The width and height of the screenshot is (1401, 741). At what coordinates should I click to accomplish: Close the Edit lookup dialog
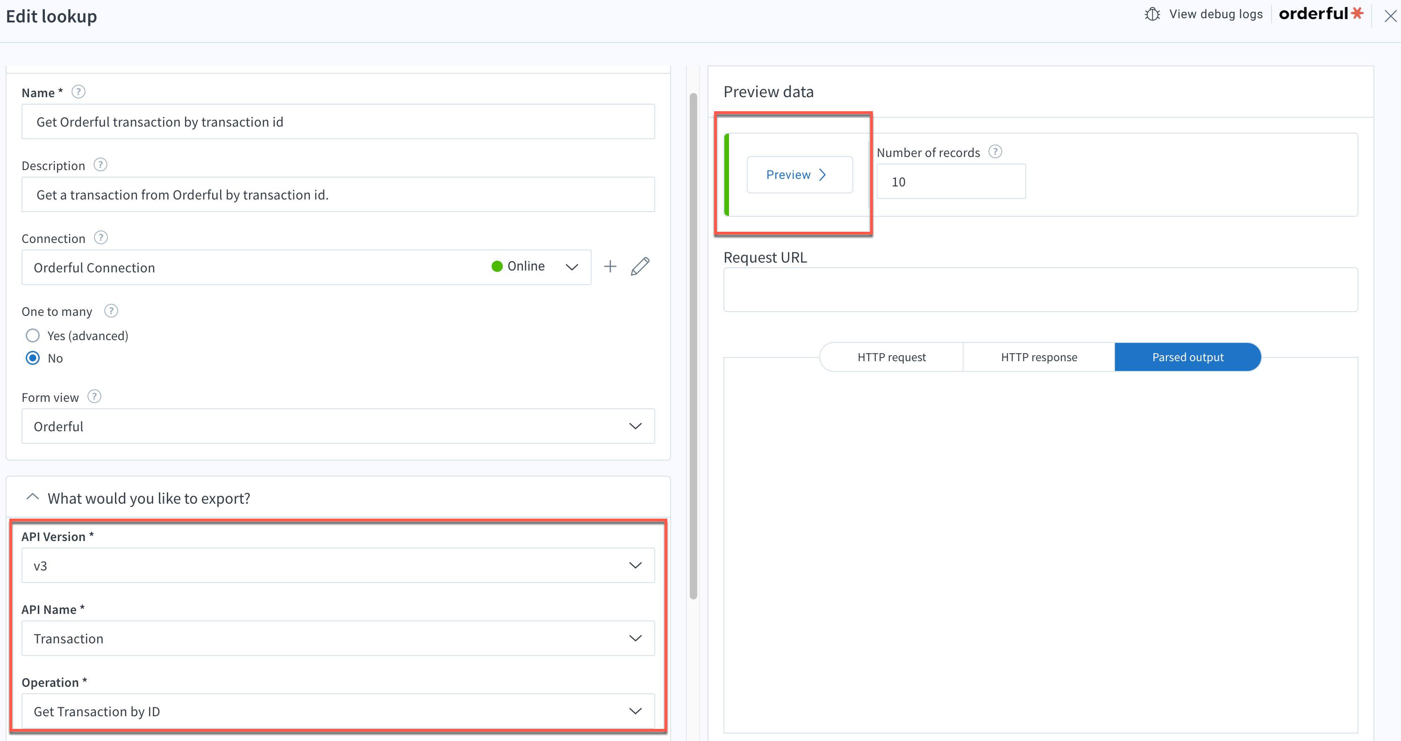point(1390,16)
